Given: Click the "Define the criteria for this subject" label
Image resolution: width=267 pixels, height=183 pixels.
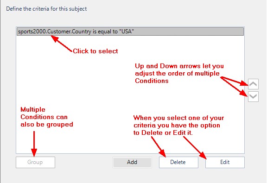Looking at the screenshot, I should [x=46, y=9].
